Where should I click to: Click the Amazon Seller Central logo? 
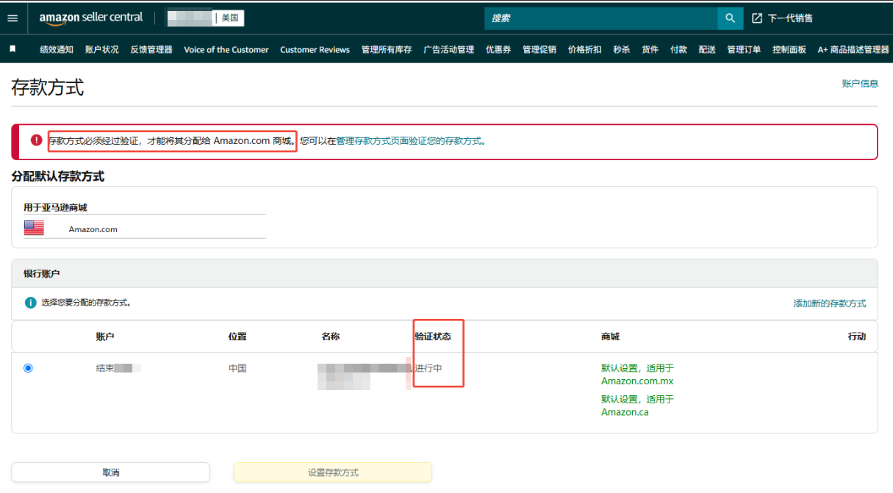click(91, 18)
